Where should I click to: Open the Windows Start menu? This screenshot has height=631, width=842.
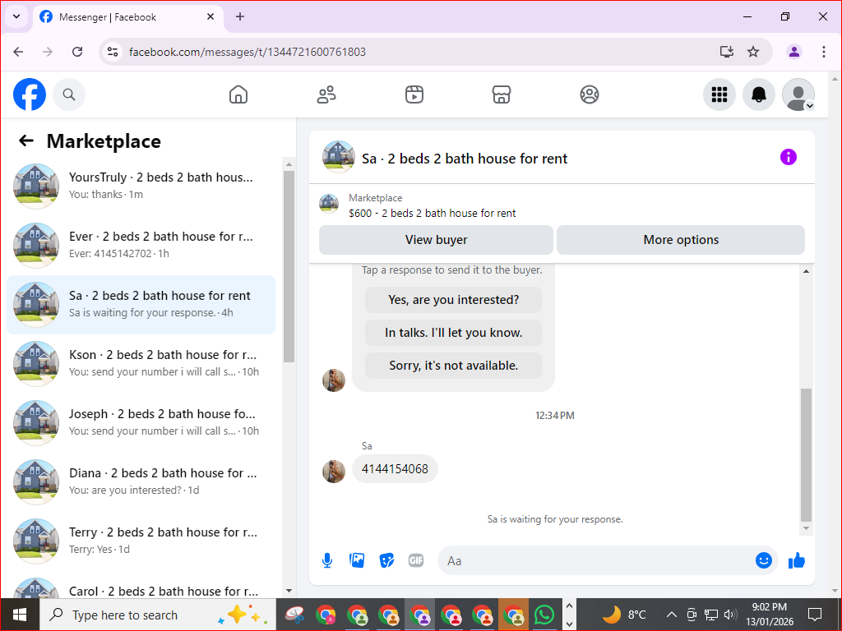click(20, 615)
